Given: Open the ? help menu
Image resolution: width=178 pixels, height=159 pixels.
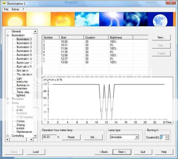Looking at the screenshot, I should [23, 9].
